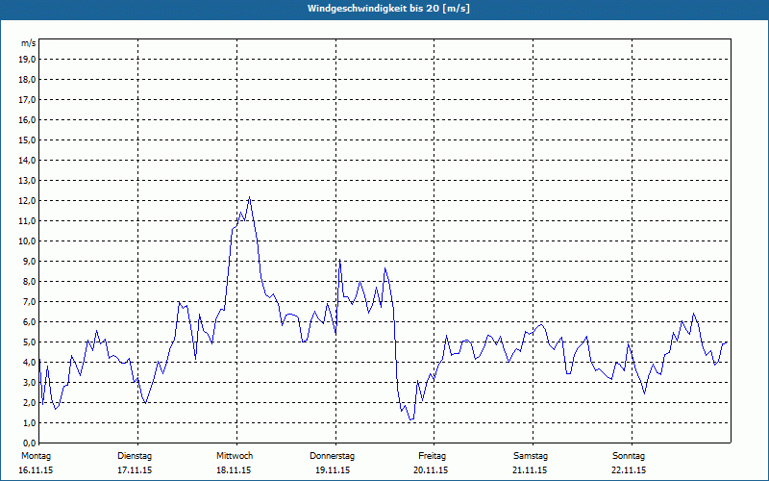Click the sharp 9 m/s spike at Donnerstag

339,260
